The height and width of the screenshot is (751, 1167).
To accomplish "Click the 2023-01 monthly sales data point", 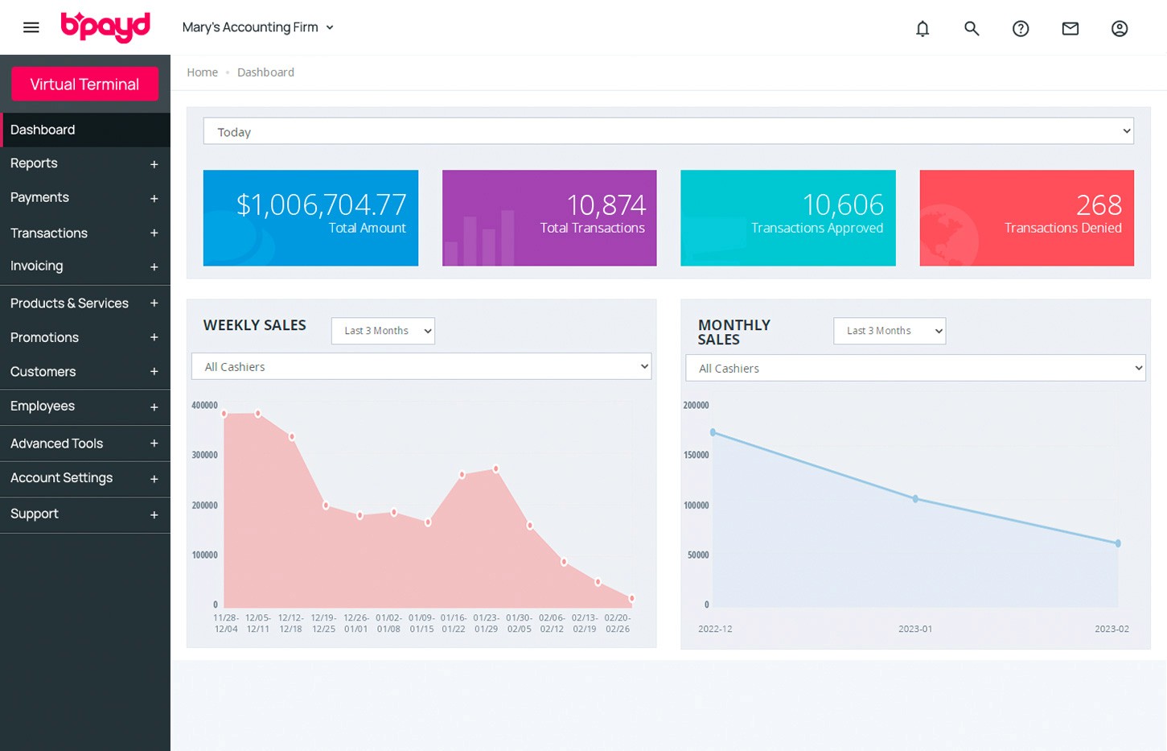I will pos(915,499).
